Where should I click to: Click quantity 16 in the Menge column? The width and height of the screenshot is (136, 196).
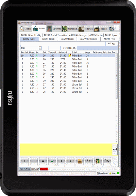click(x=87, y=63)
